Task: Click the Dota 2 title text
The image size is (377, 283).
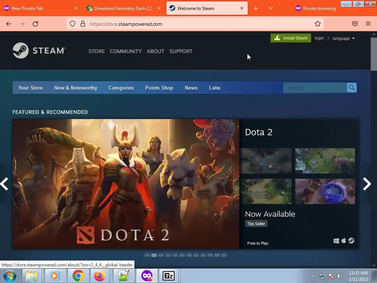Action: click(259, 132)
